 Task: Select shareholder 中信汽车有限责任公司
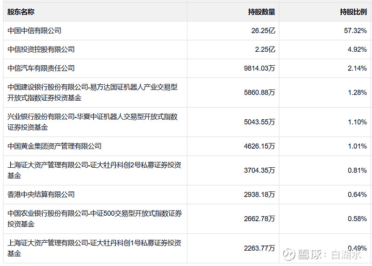click(41, 68)
